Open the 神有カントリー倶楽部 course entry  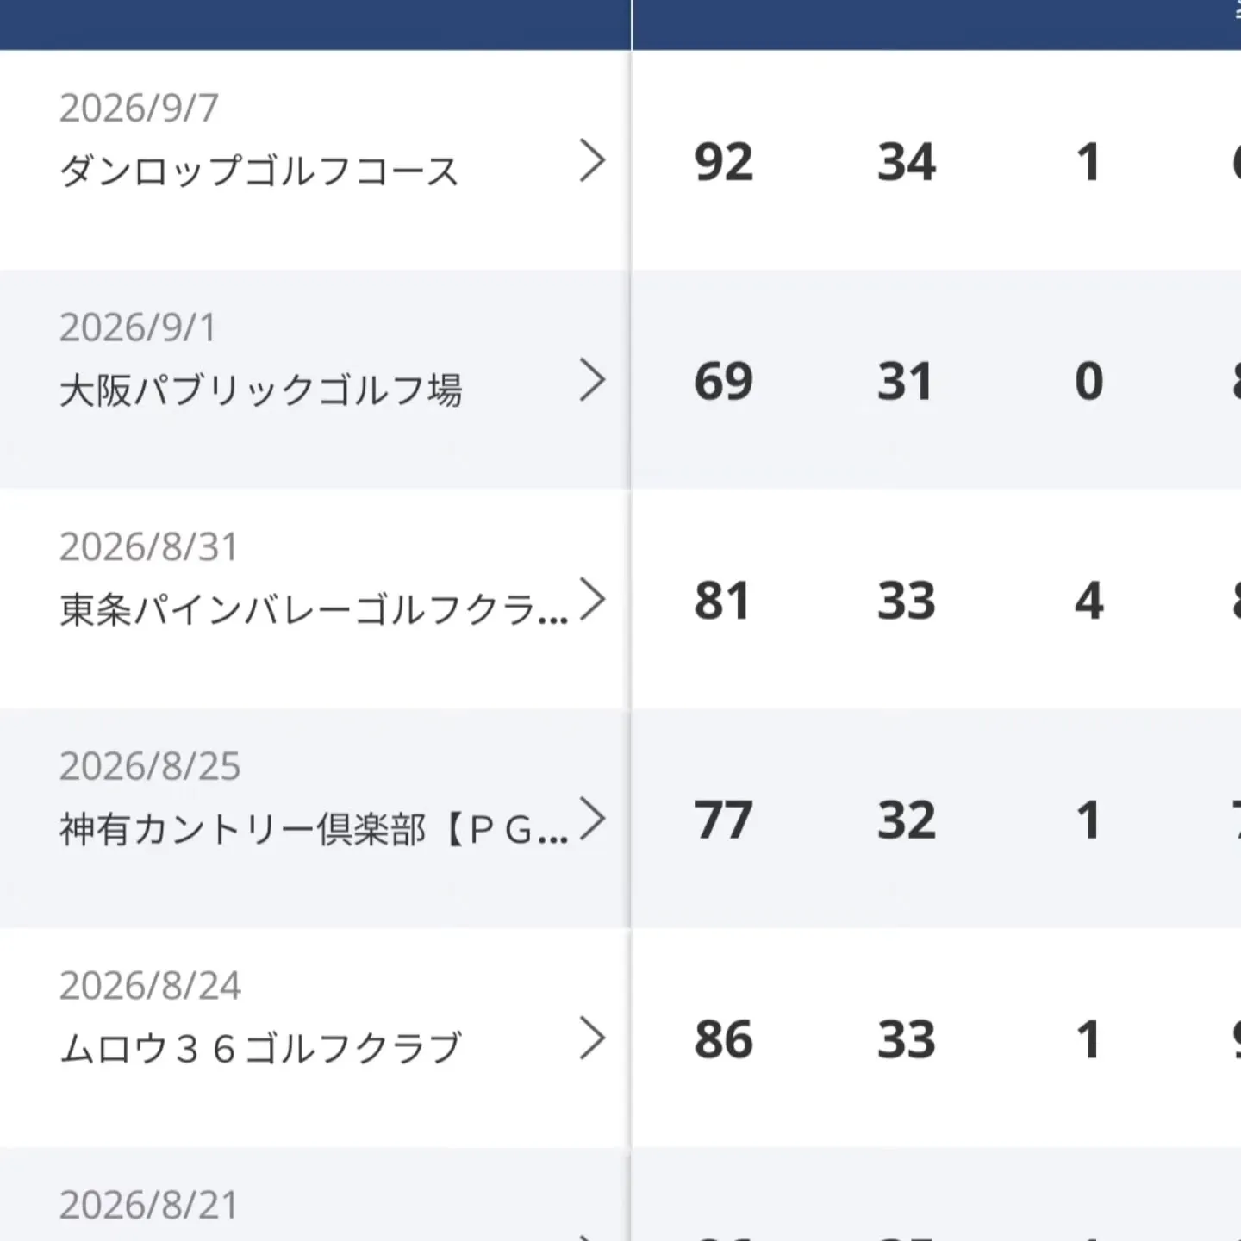coord(314,829)
